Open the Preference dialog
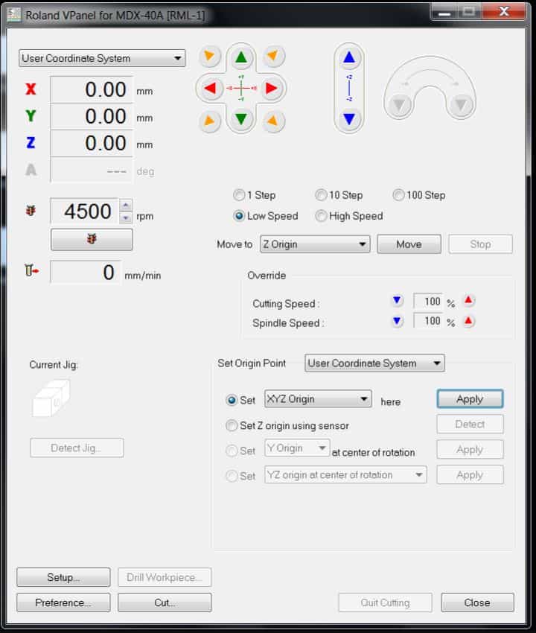536x633 pixels. tap(63, 602)
